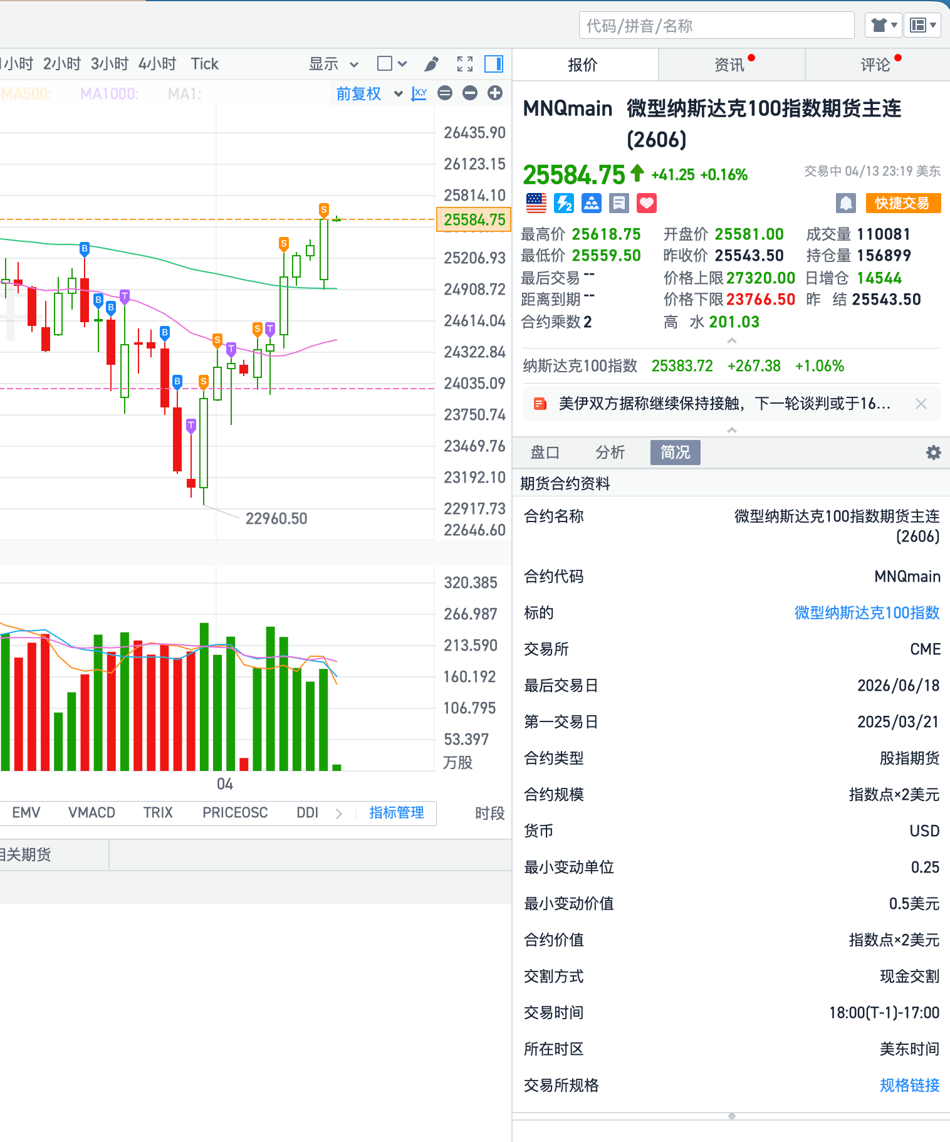Click the 快捷交易 quick trade button
950x1142 pixels.
(902, 203)
